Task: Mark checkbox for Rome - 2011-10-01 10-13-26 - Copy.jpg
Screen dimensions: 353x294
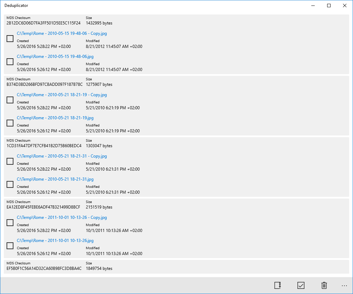Action: 10,223
